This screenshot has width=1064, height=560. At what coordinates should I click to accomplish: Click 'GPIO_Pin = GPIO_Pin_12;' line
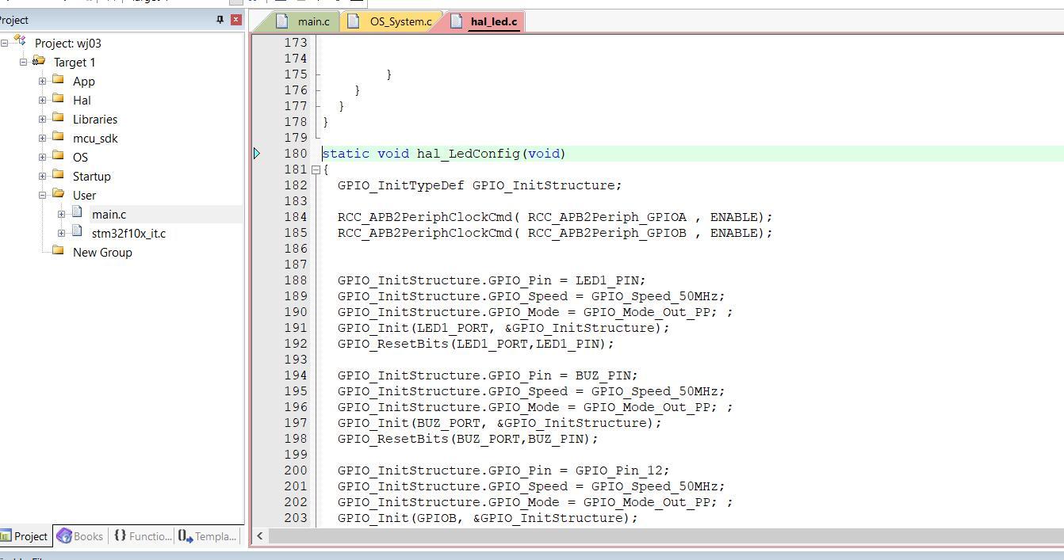click(503, 470)
